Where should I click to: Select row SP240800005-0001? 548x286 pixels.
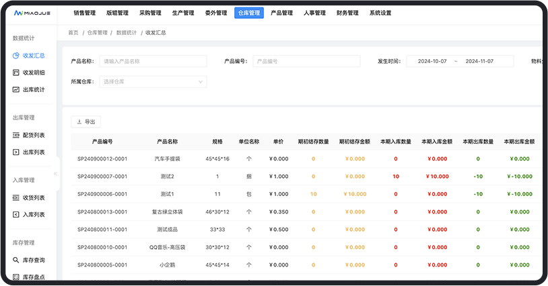click(x=306, y=265)
